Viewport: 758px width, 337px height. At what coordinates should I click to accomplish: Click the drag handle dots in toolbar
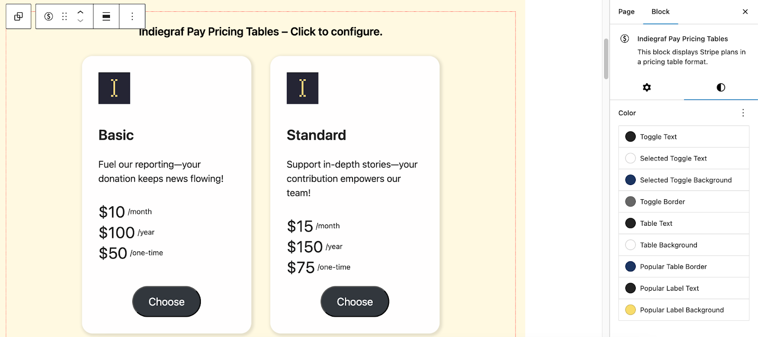click(x=64, y=17)
